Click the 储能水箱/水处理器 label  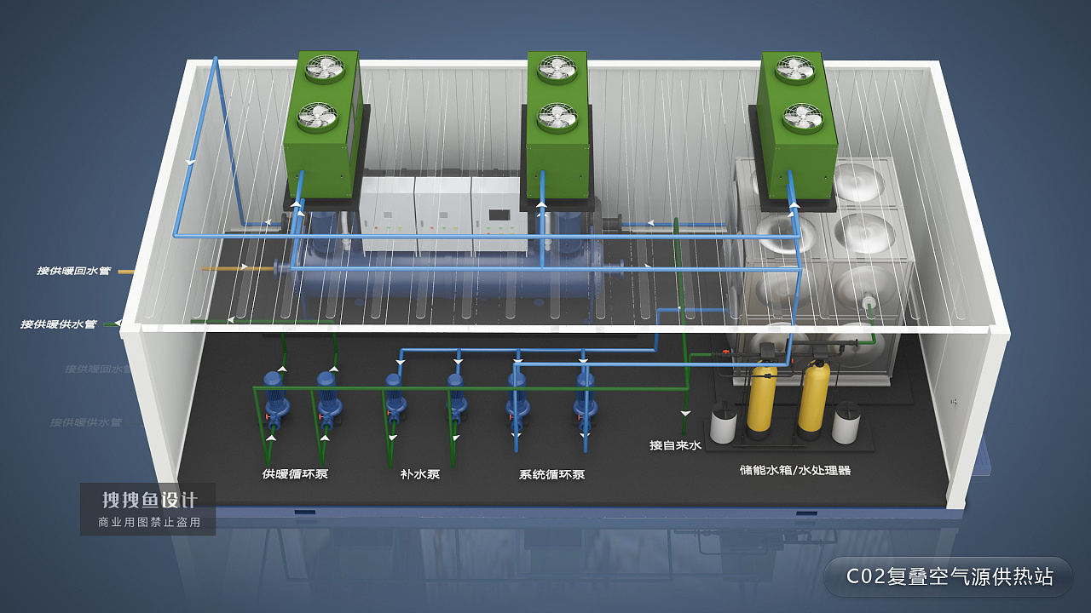coord(795,469)
